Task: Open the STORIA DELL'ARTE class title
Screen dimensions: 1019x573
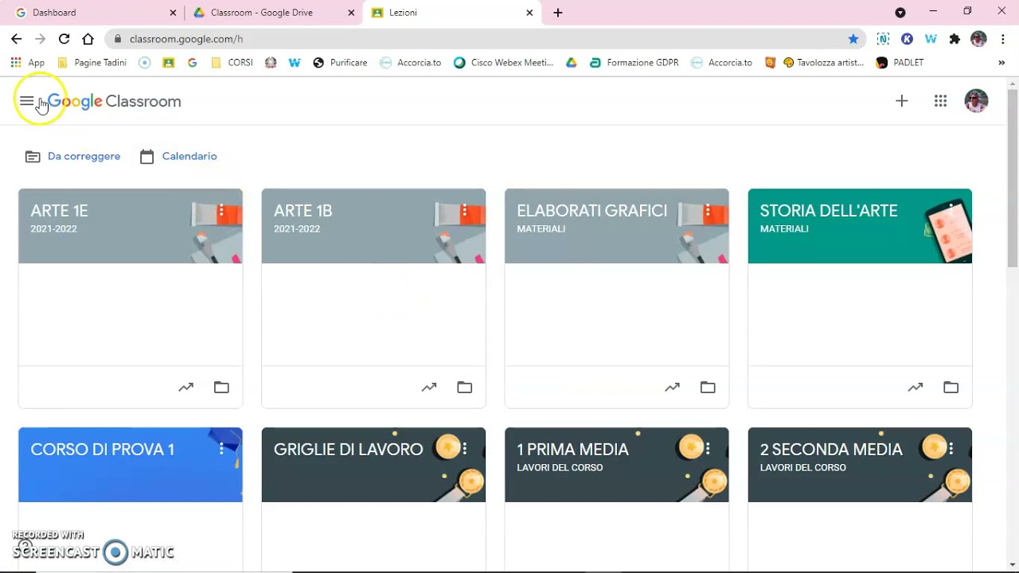Action: [829, 211]
